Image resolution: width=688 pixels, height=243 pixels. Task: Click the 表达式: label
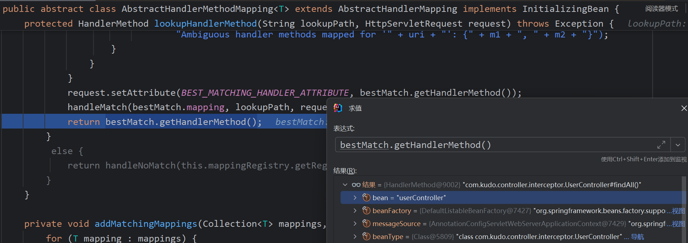344,129
